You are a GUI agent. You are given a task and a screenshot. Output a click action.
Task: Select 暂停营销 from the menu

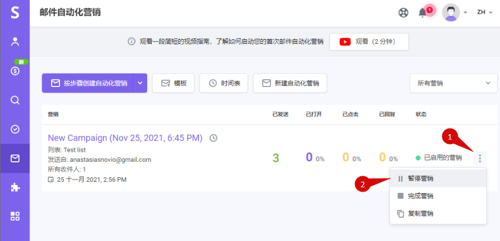(x=438, y=179)
